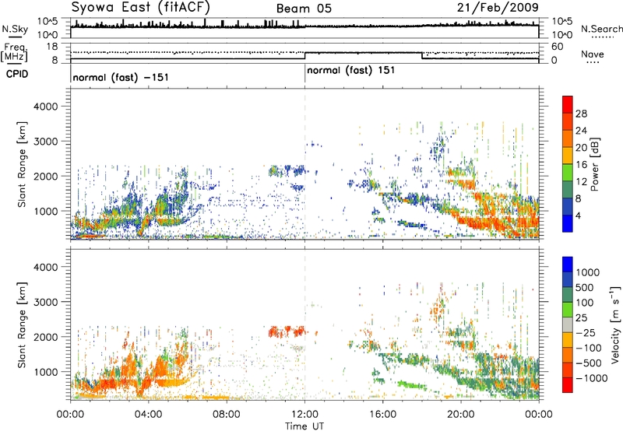
Task: Click the "Syowa East (fitACF)" plot title
Action: click(x=140, y=7)
